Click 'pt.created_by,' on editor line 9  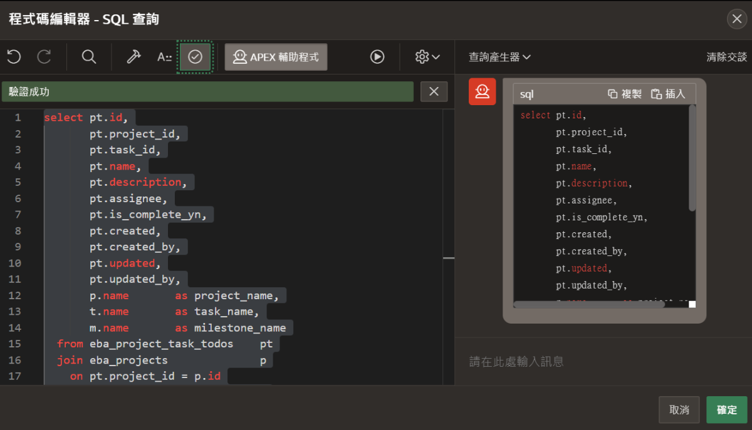tap(135, 247)
